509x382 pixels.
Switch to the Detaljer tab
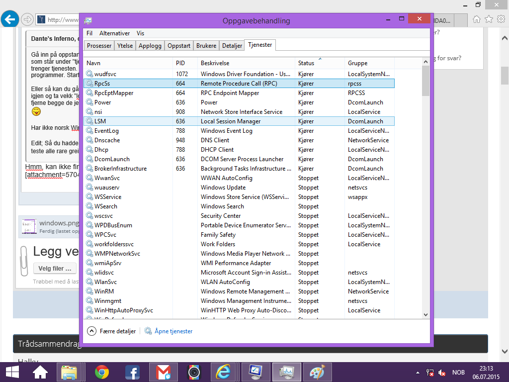[232, 46]
